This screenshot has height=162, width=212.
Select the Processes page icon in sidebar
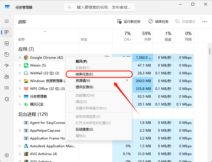tap(7, 32)
